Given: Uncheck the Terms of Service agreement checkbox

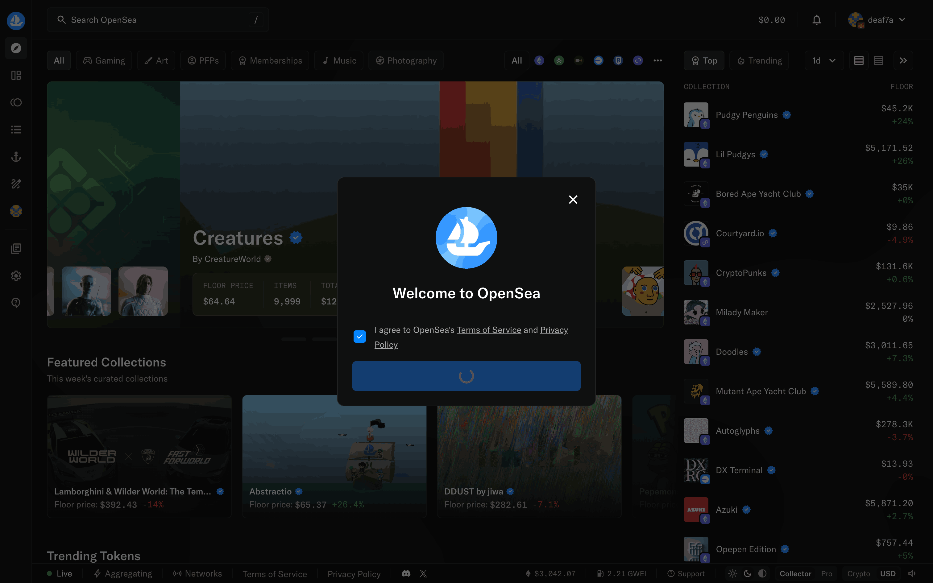Looking at the screenshot, I should click(359, 336).
